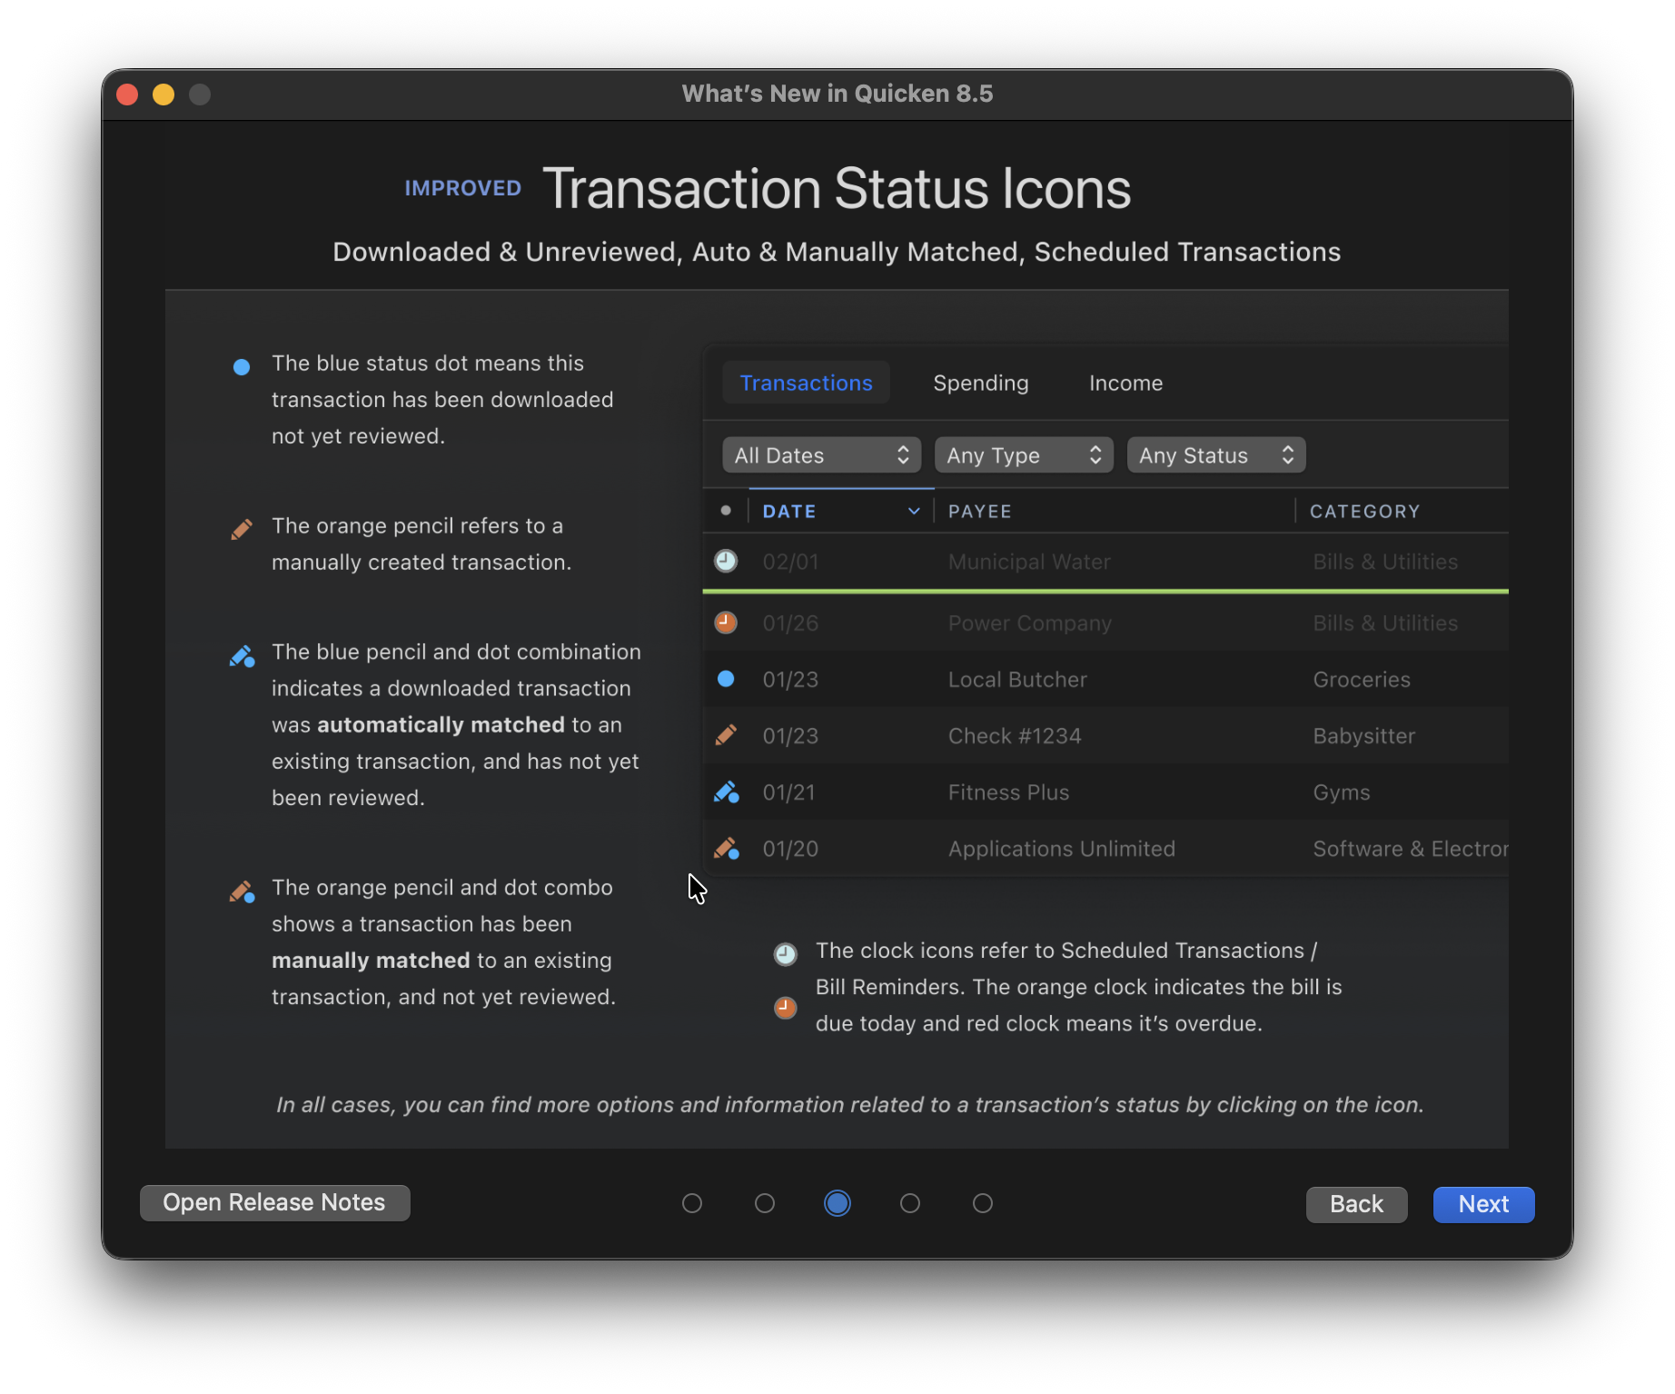
Task: Switch to the Transactions tab
Action: point(807,383)
